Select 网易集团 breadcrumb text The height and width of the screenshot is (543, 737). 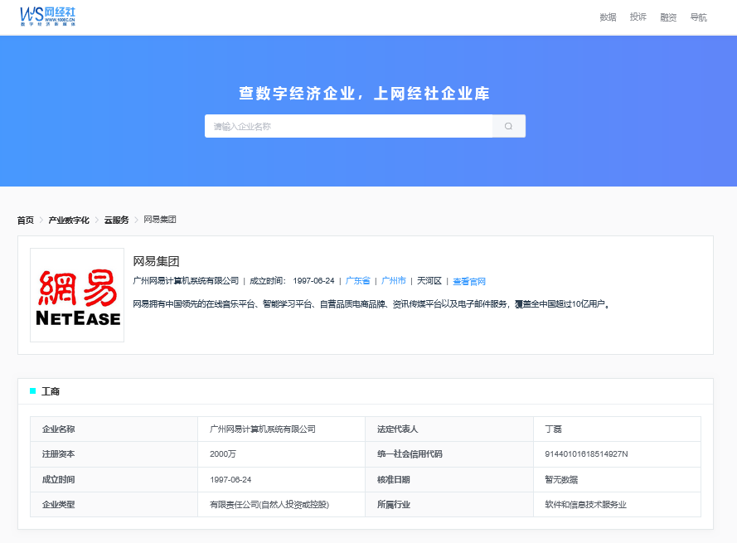point(160,220)
